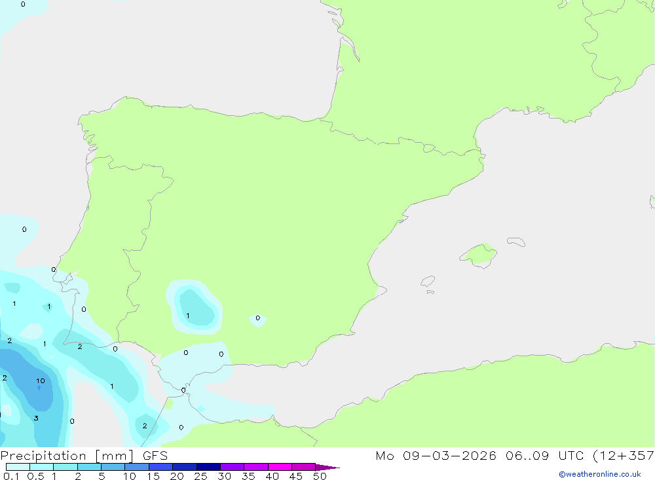
Task: Select the 45–50 mm legend swatch
Action: click(x=304, y=467)
